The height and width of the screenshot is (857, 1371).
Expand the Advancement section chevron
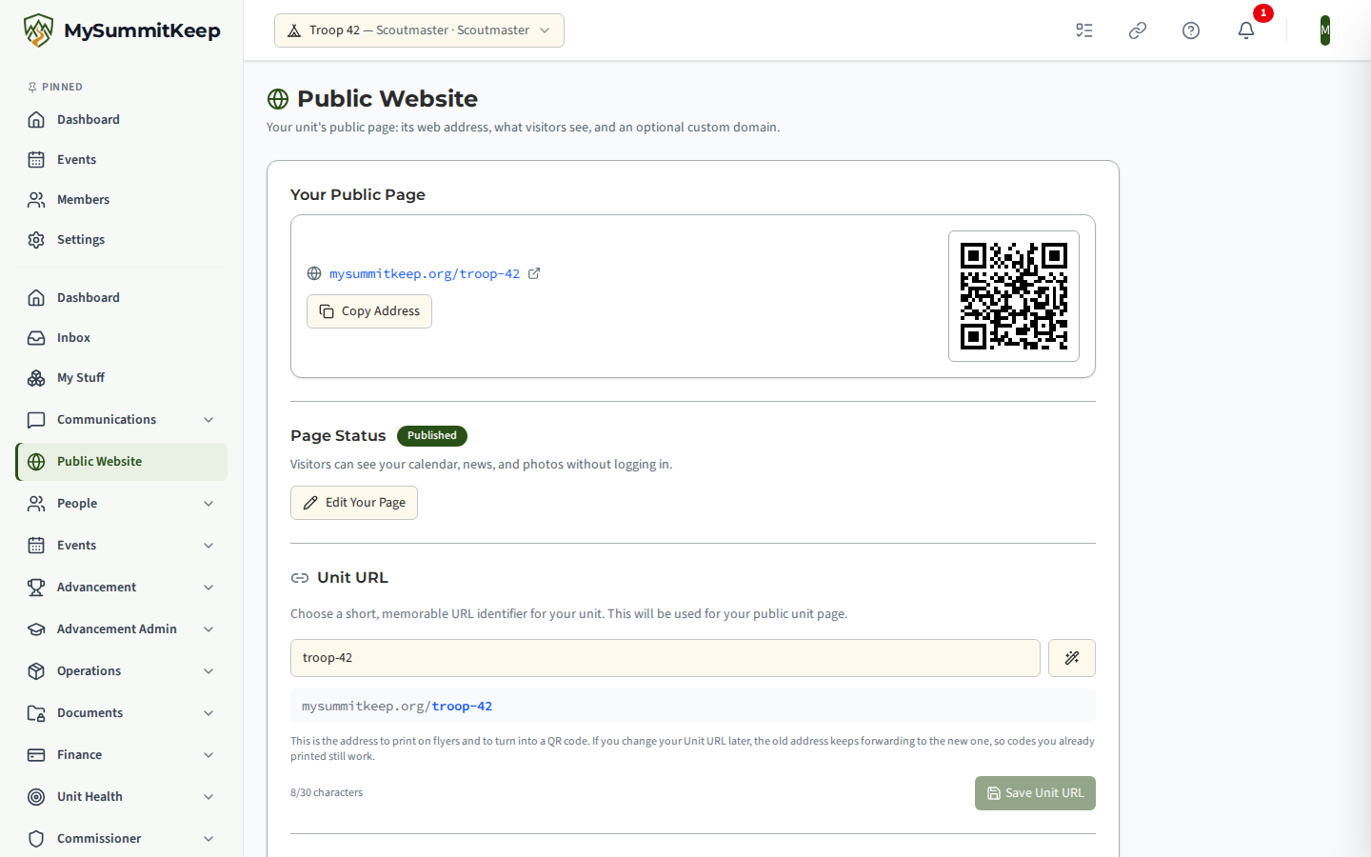(x=209, y=588)
